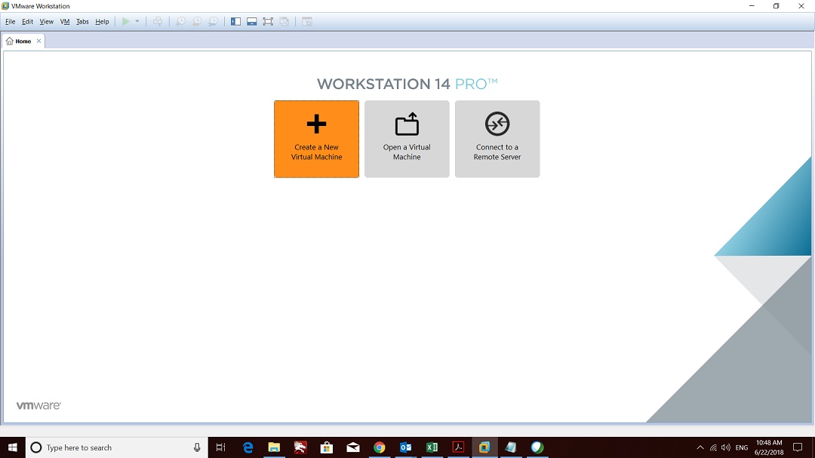
Task: Expand the power options dropdown arrow
Action: (137, 21)
